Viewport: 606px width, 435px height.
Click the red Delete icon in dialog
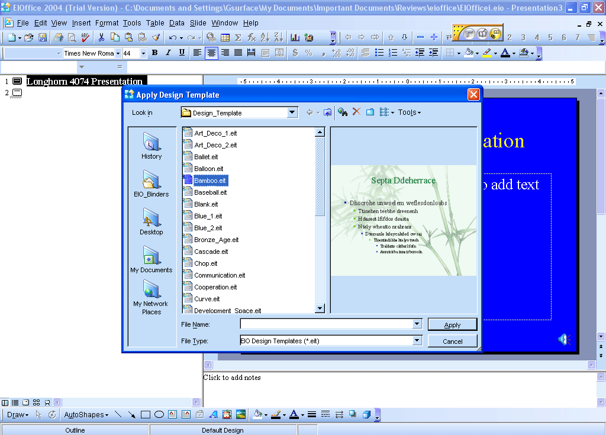tap(356, 112)
